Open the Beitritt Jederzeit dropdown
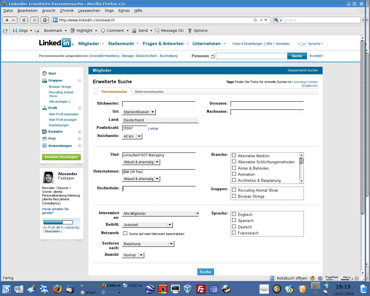This screenshot has height=296, width=370. click(x=147, y=225)
